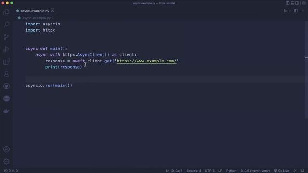Image resolution: width=308 pixels, height=173 pixels.
Task: Open the Accounts menu
Action: click(6, 149)
